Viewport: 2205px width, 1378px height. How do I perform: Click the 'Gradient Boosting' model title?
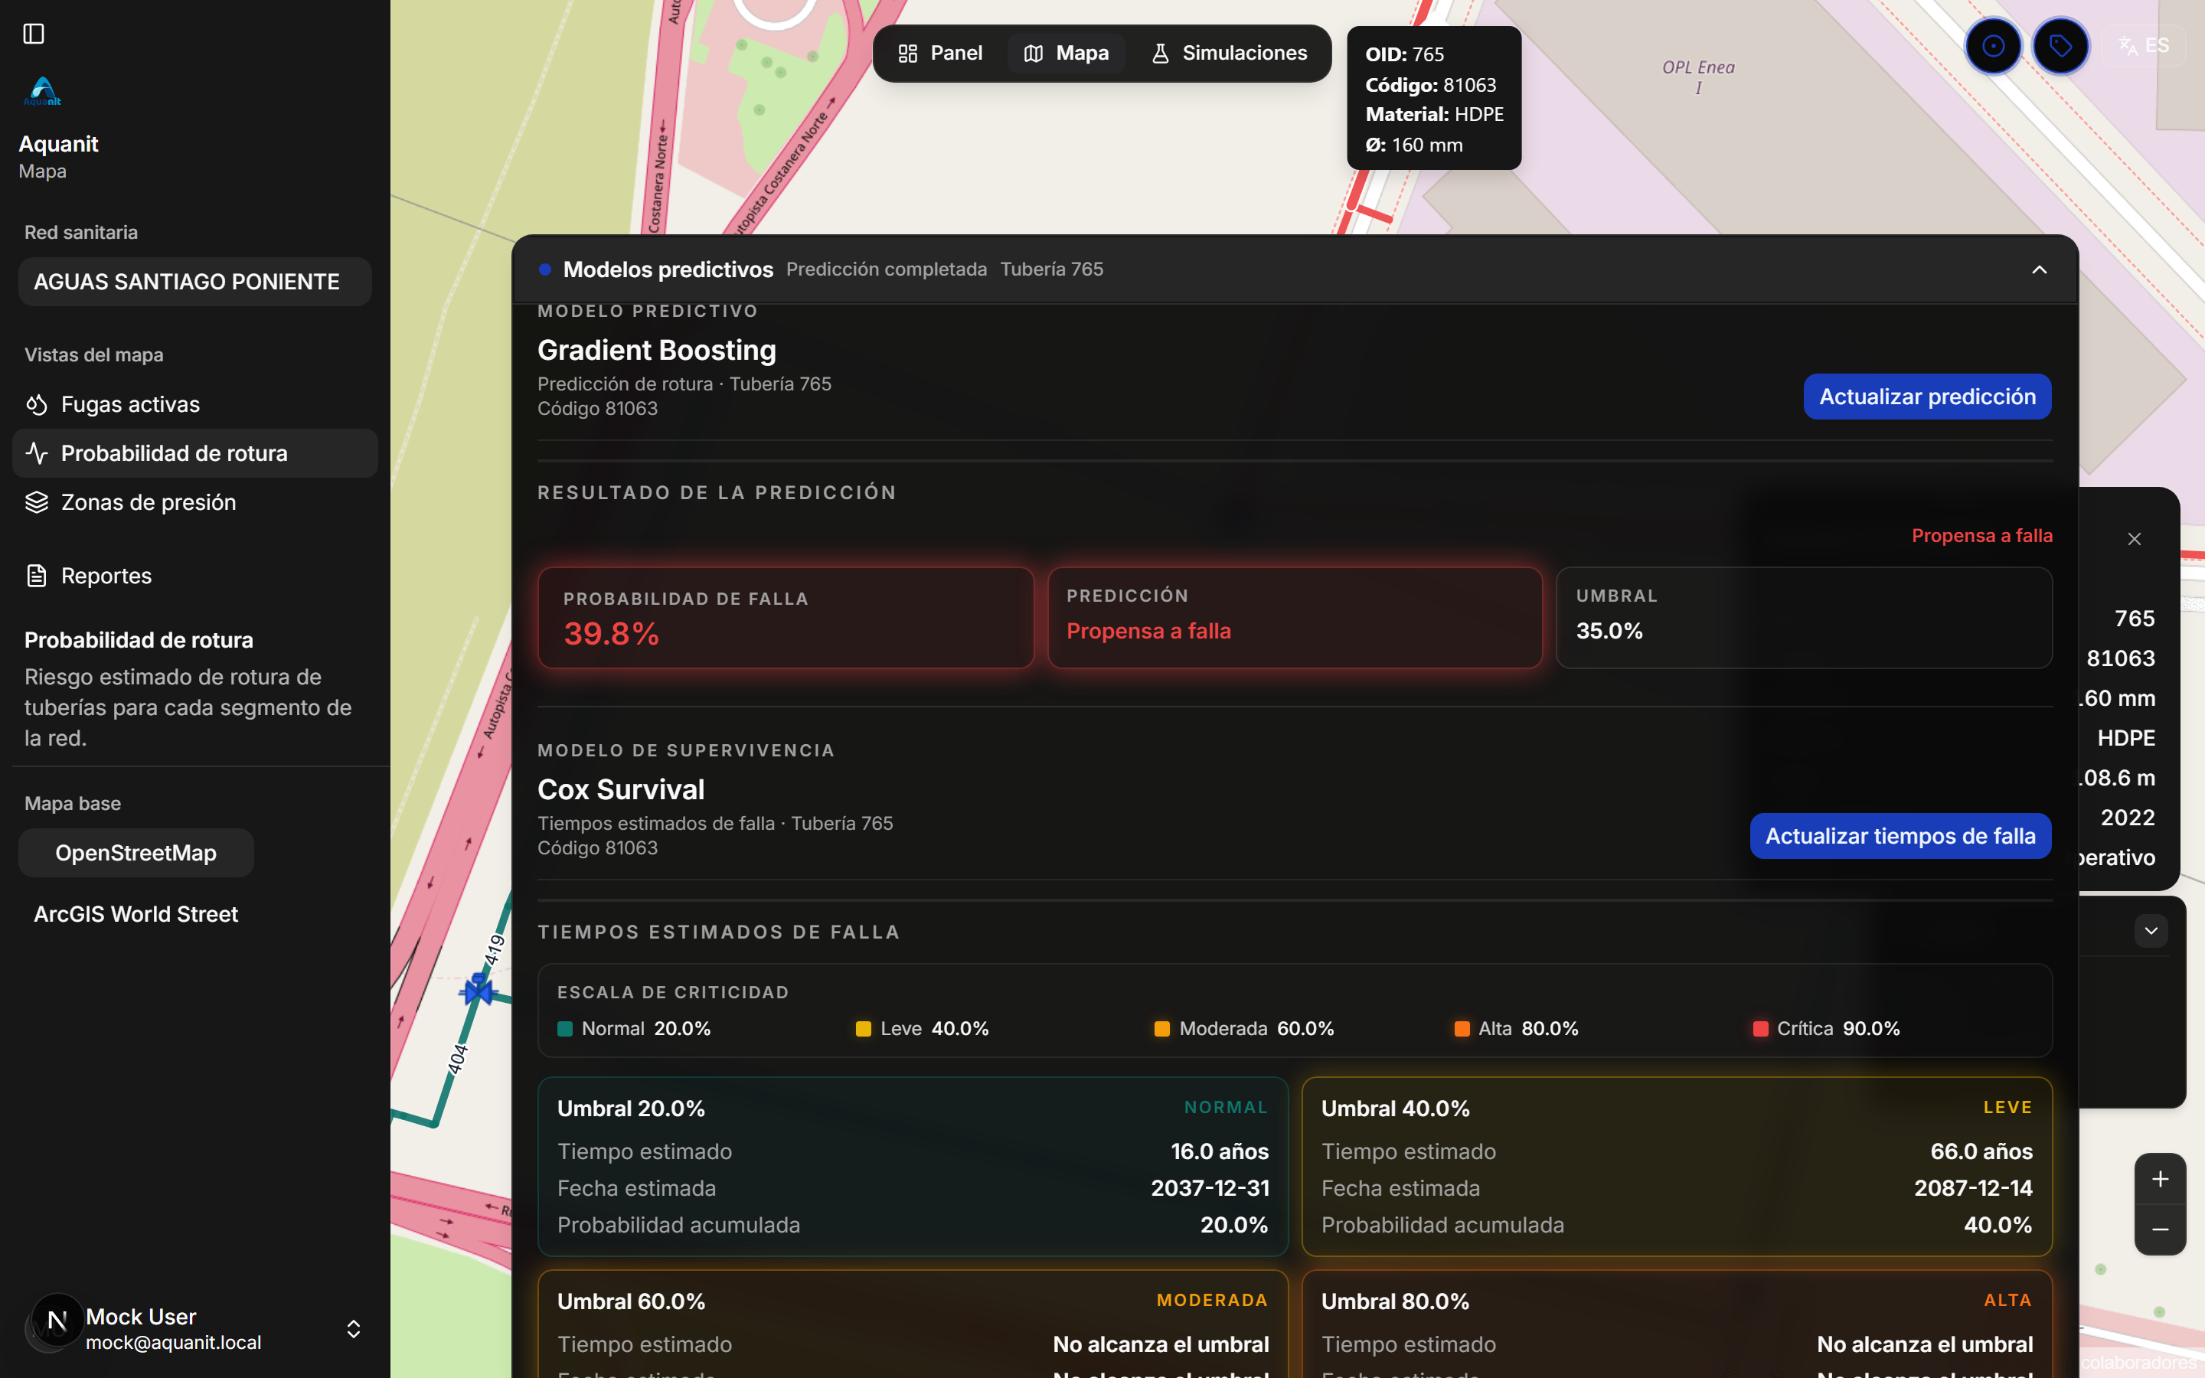(656, 350)
